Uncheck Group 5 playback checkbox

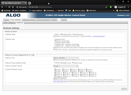tap(86, 69)
